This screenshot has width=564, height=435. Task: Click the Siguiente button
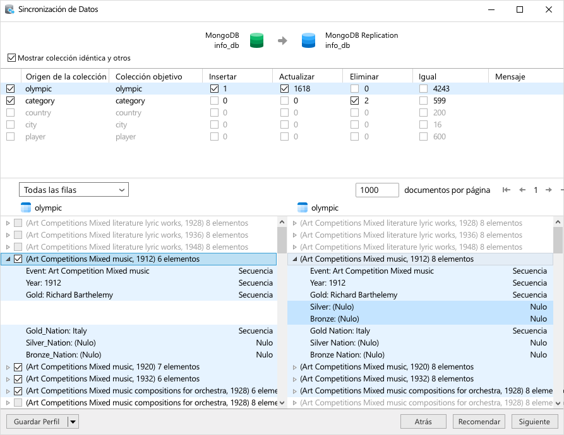[534, 422]
